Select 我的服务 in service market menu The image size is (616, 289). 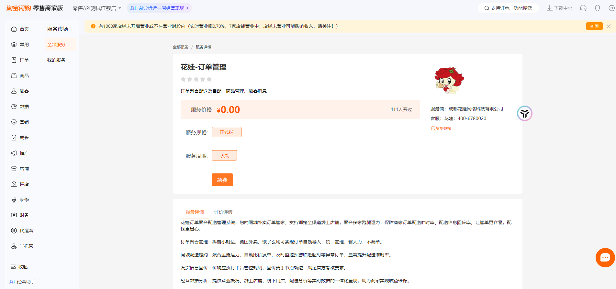(56, 60)
